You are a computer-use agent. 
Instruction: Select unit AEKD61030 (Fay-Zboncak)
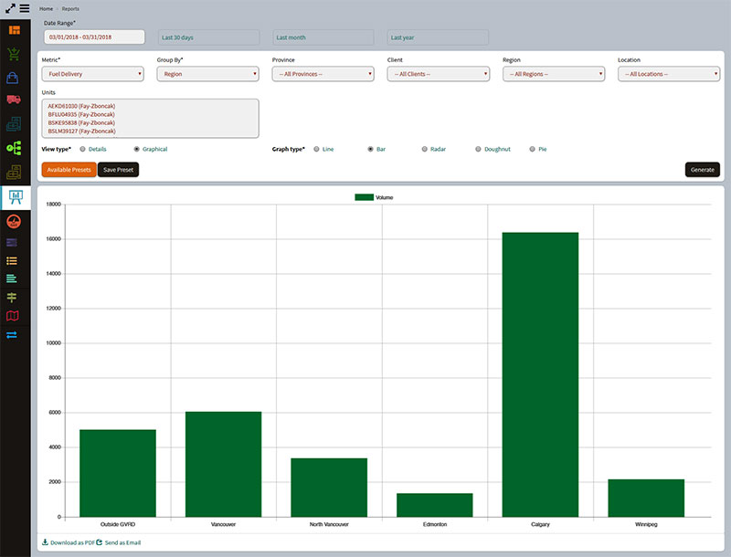click(81, 106)
